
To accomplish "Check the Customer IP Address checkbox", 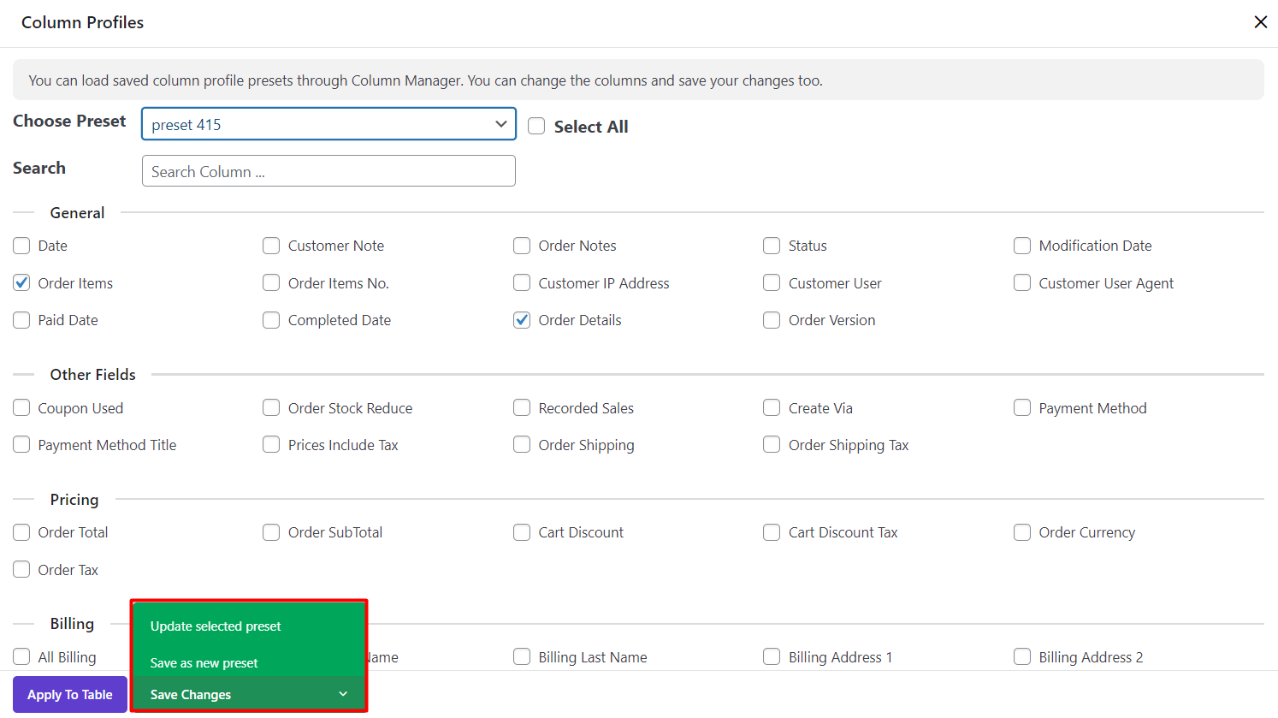I will click(x=522, y=282).
